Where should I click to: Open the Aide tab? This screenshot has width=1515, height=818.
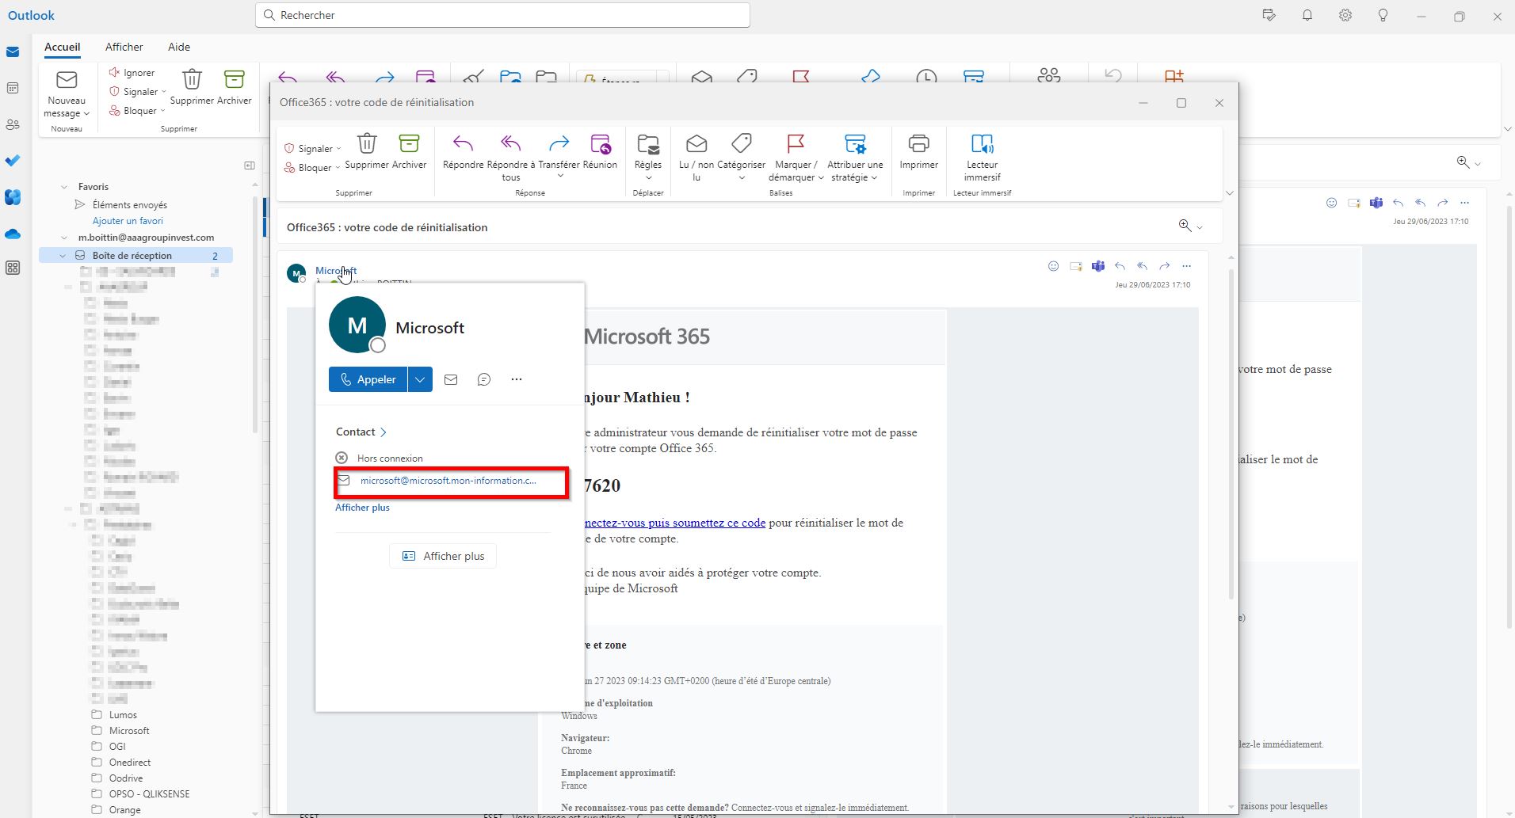click(179, 47)
